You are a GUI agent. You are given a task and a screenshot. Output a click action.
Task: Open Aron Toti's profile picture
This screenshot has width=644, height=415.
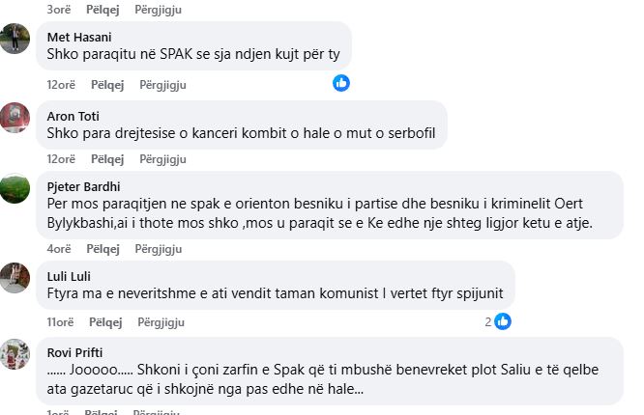(x=15, y=117)
